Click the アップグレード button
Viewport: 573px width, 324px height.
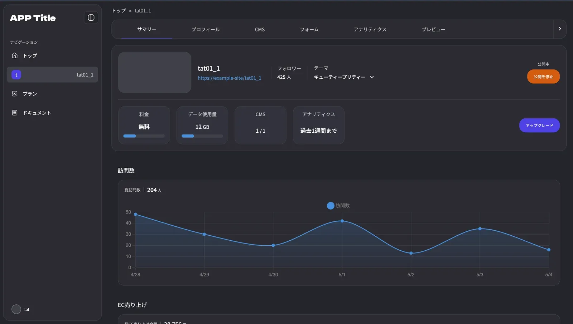[539, 126]
